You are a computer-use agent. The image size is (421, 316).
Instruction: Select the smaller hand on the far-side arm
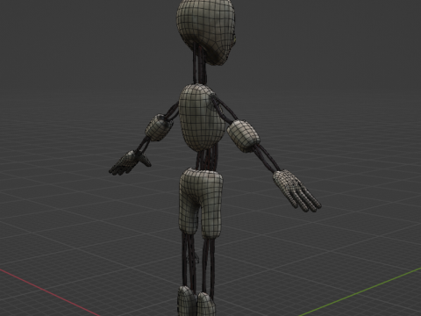[130, 163]
